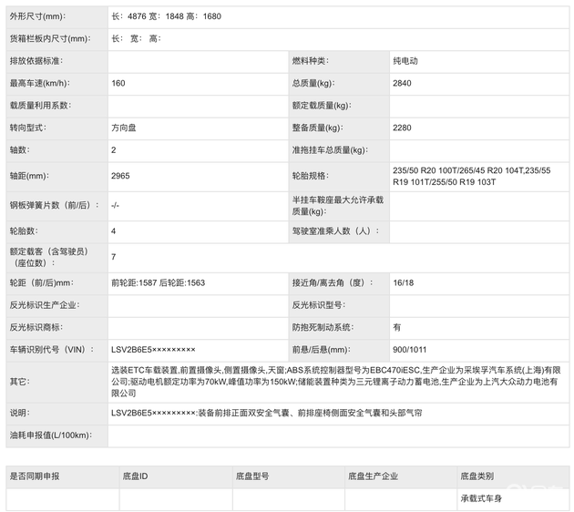Screen dimensions: 574x512
Task: Click the 底盘ID column header
Action: pyautogui.click(x=135, y=476)
